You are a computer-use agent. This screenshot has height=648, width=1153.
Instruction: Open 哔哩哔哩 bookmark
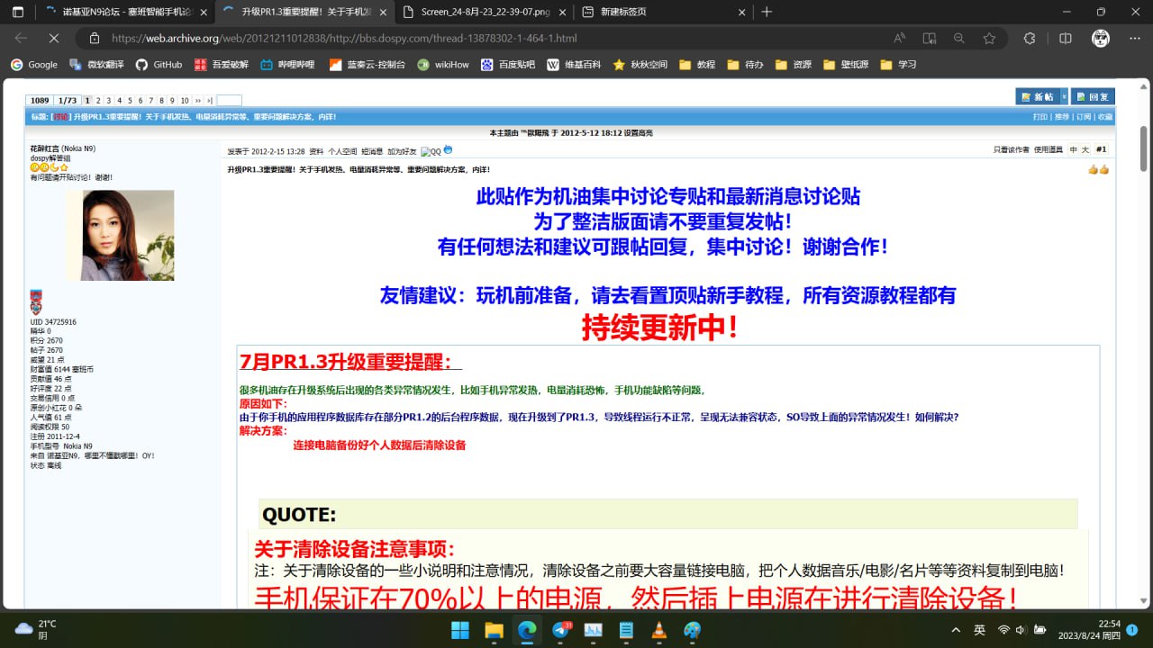point(287,65)
